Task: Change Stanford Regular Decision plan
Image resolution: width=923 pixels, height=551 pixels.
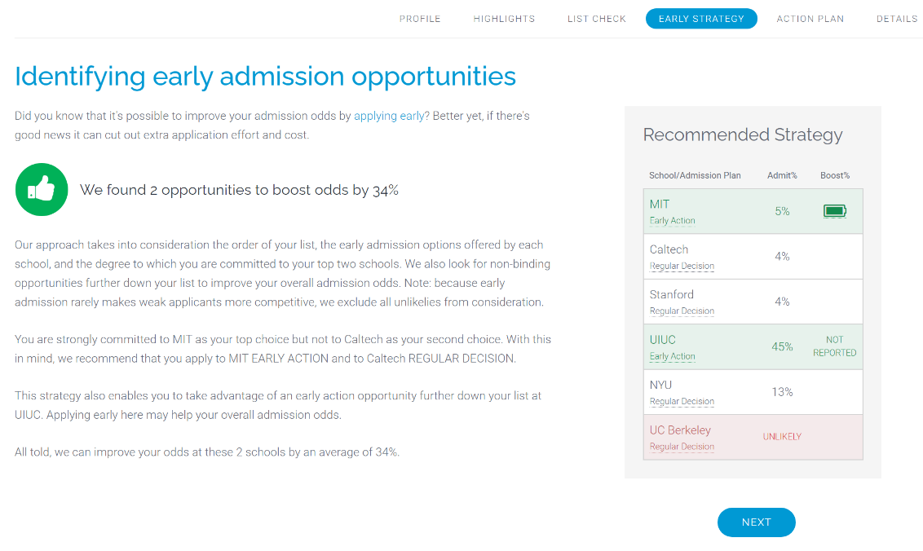Action: pyautogui.click(x=682, y=311)
